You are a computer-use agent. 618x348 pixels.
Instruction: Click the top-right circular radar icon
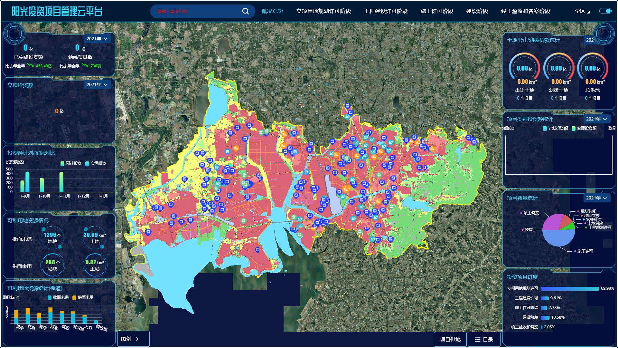pyautogui.click(x=604, y=34)
